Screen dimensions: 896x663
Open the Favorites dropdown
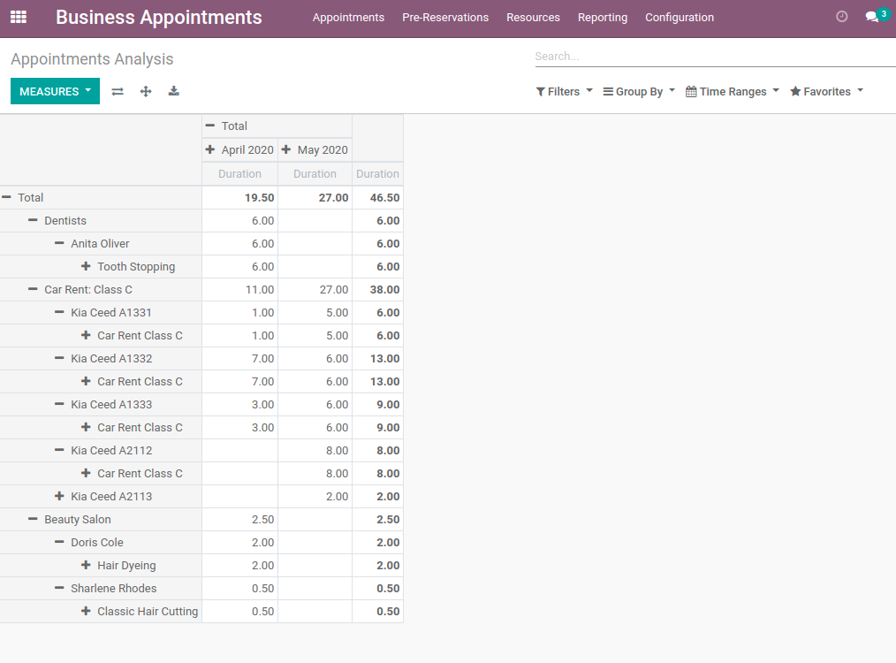pos(826,91)
